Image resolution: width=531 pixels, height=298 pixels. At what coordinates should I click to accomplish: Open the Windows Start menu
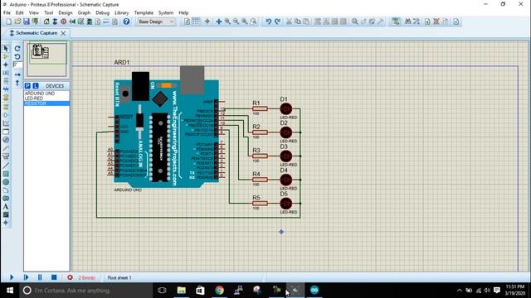(10, 291)
